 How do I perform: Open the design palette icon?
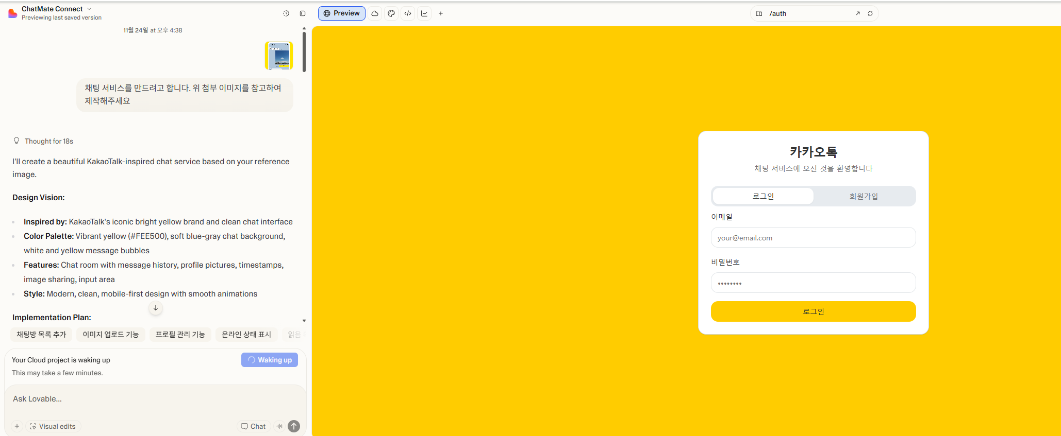(391, 13)
